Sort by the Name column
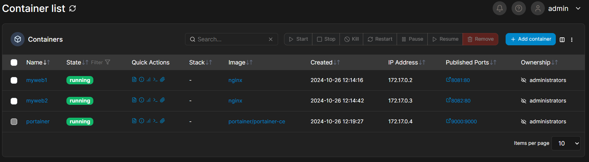The width and height of the screenshot is (589, 162). 38,62
